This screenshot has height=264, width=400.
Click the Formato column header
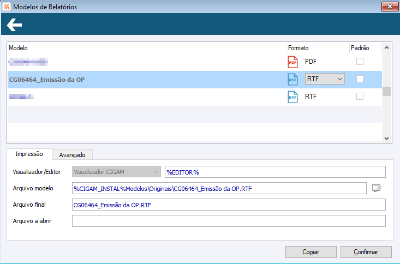tap(318, 48)
